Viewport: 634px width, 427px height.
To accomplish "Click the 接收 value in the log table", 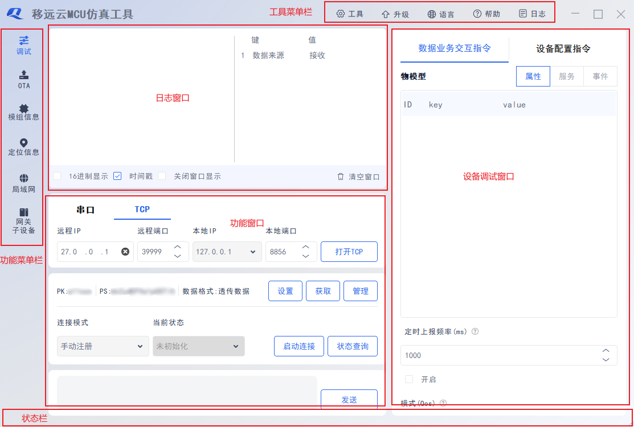I will pyautogui.click(x=317, y=55).
